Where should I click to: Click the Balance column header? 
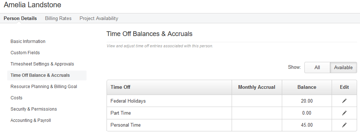pyautogui.click(x=307, y=87)
